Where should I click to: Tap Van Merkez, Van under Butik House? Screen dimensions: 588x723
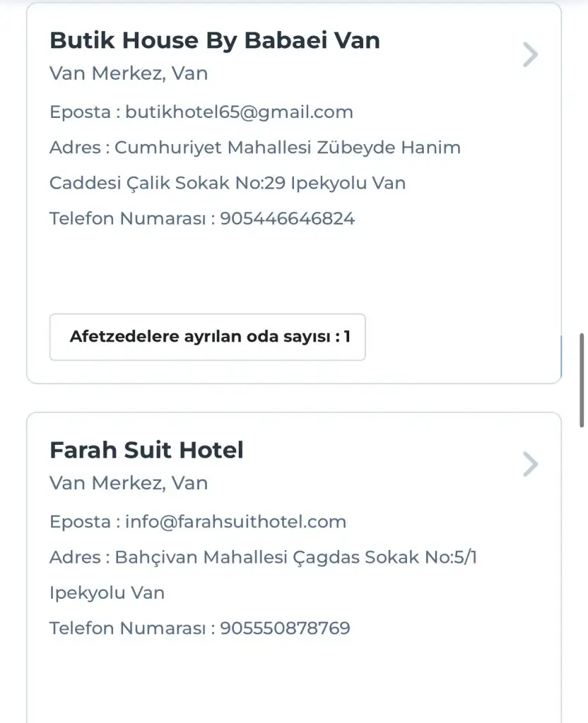click(129, 73)
